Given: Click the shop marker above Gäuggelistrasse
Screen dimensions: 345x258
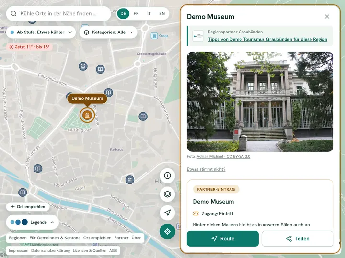Looking at the screenshot, I should coord(83,66).
